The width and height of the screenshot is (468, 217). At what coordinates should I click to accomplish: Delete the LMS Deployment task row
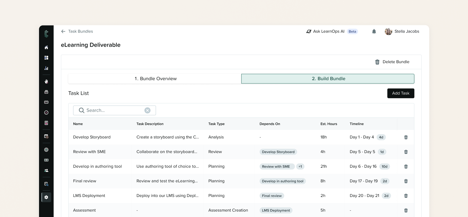[x=406, y=196]
